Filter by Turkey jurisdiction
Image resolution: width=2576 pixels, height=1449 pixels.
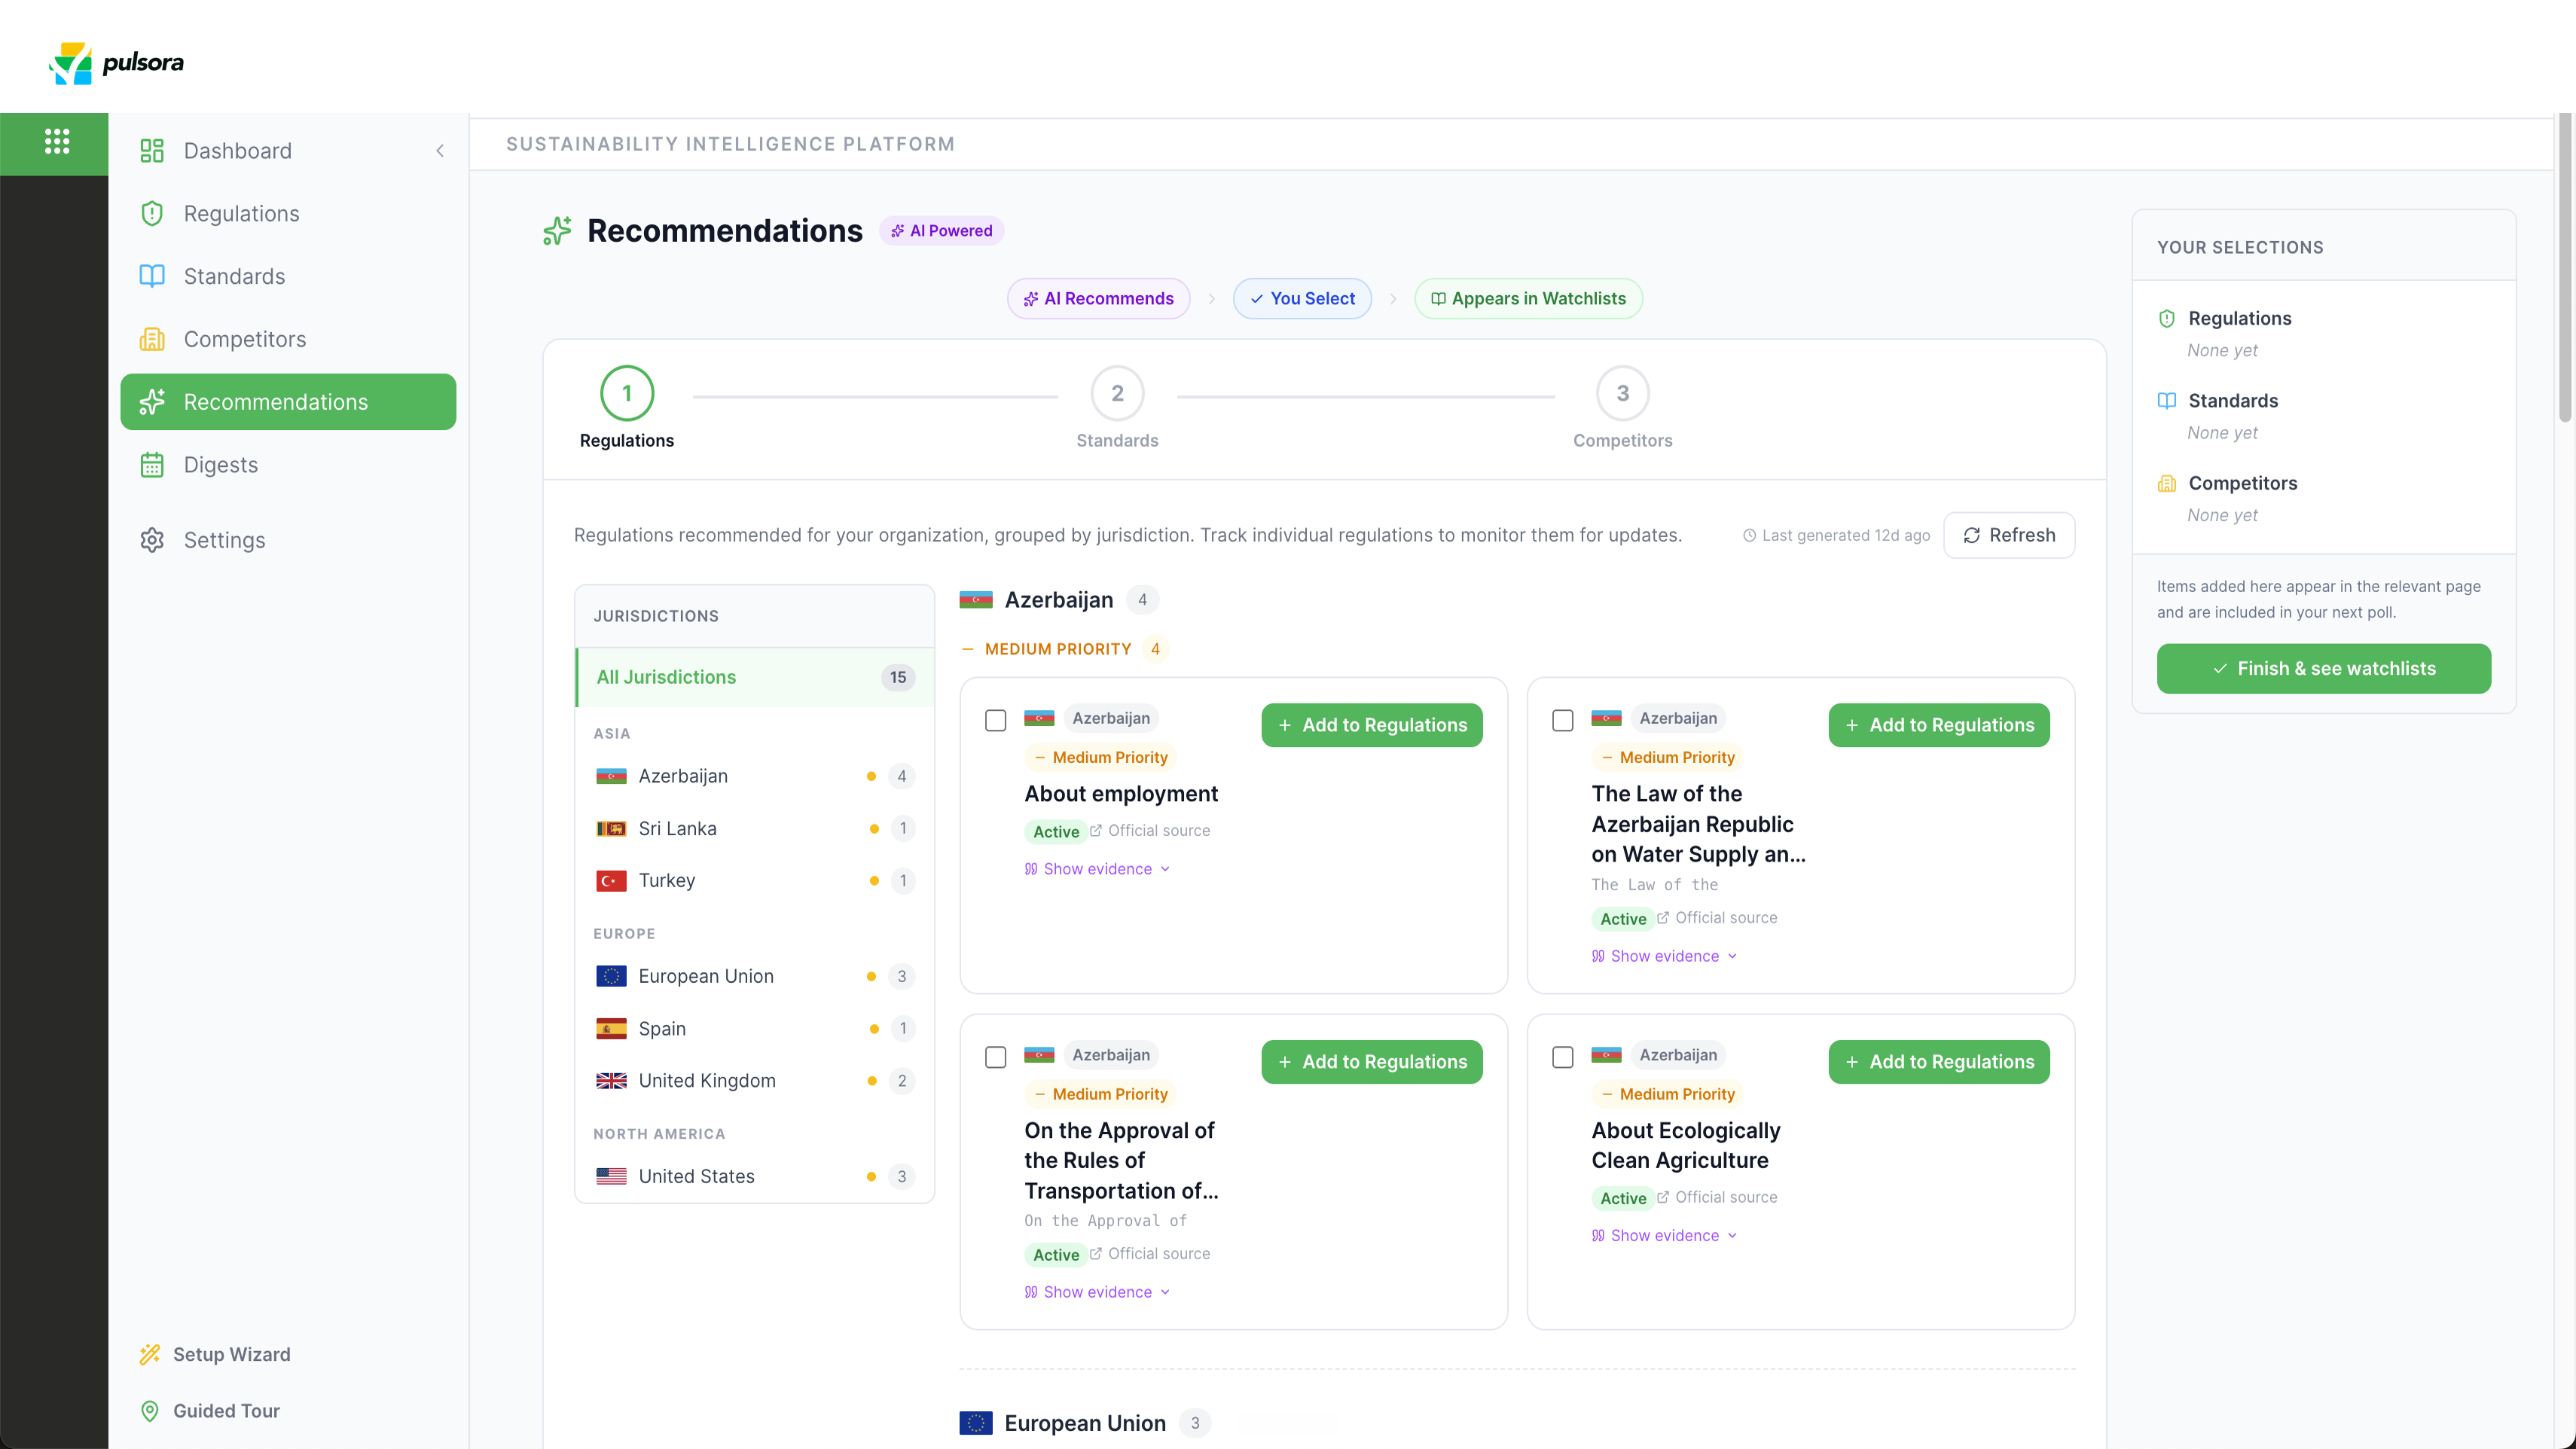tap(755, 880)
